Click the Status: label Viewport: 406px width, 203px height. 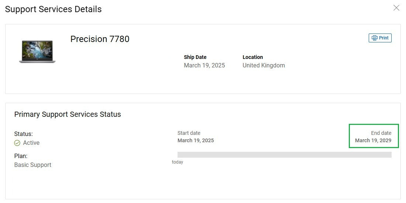(x=23, y=134)
